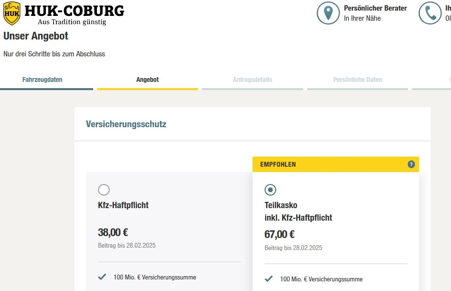
Task: Click the Versicherungsschutz section heading
Action: (x=126, y=124)
